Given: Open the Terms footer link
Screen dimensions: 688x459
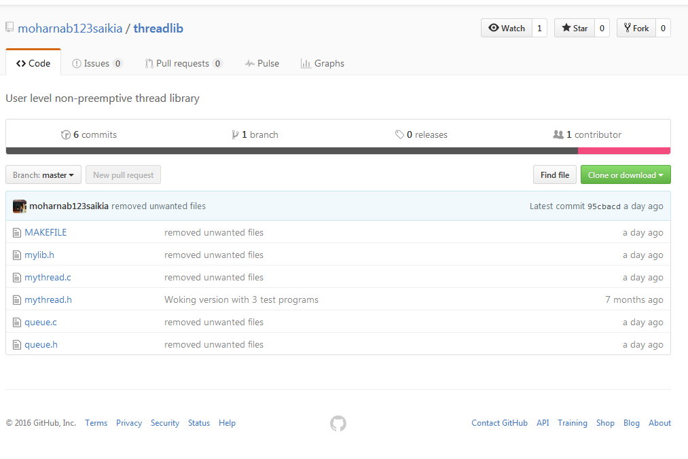Looking at the screenshot, I should coord(96,423).
